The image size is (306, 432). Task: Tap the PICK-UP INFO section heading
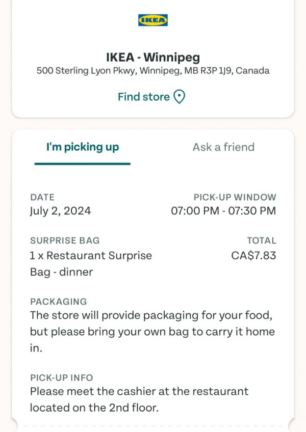(x=62, y=377)
